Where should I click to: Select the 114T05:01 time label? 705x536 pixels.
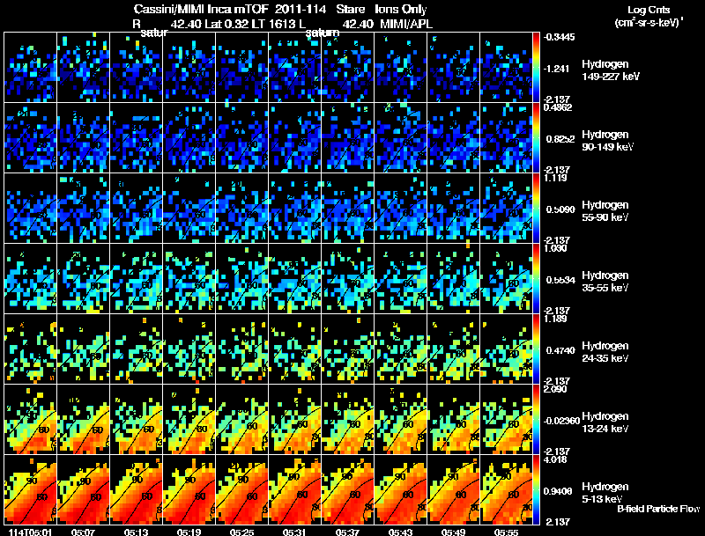point(30,532)
